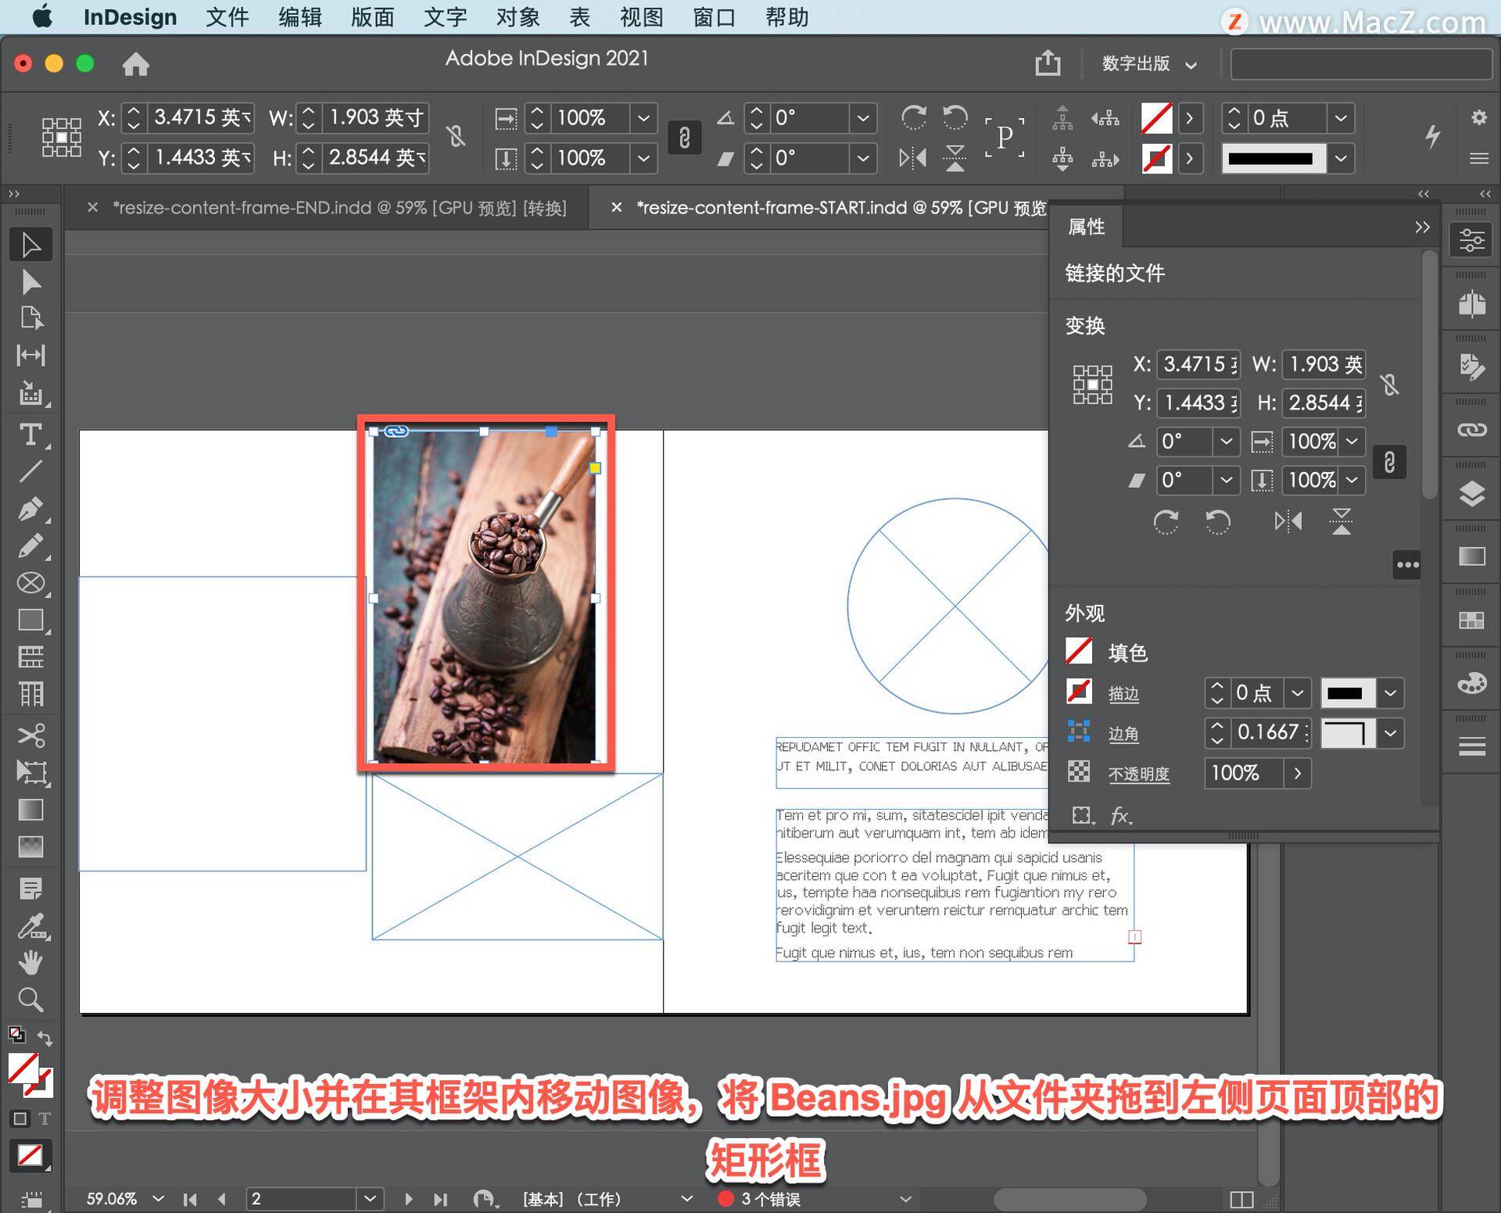Select the Hand tool

(30, 963)
